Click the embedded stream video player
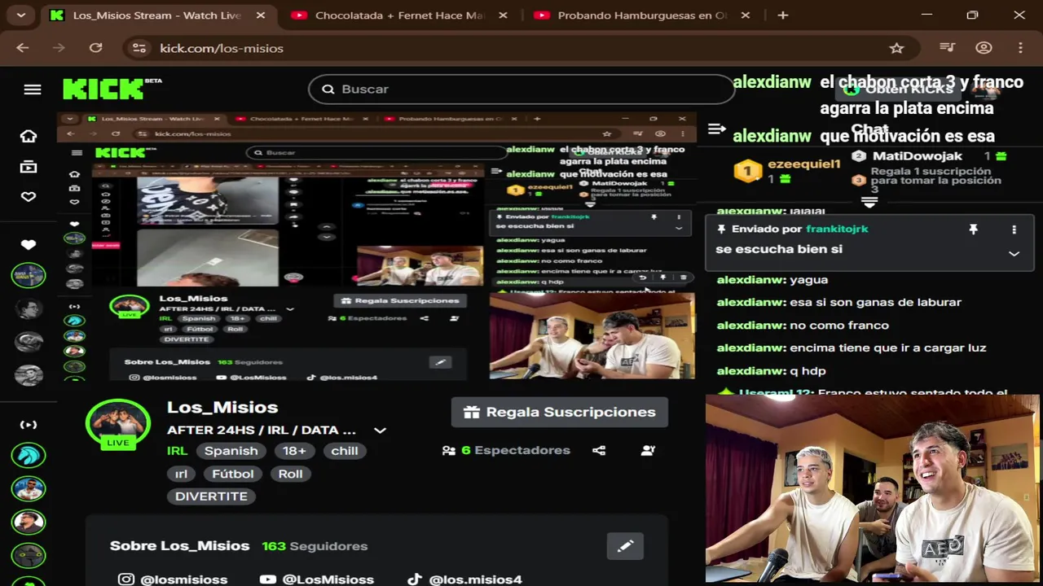Viewport: 1043px width, 586px height. [376, 246]
